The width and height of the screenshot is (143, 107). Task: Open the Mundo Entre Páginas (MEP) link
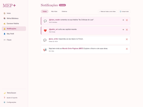[x=73, y=49]
